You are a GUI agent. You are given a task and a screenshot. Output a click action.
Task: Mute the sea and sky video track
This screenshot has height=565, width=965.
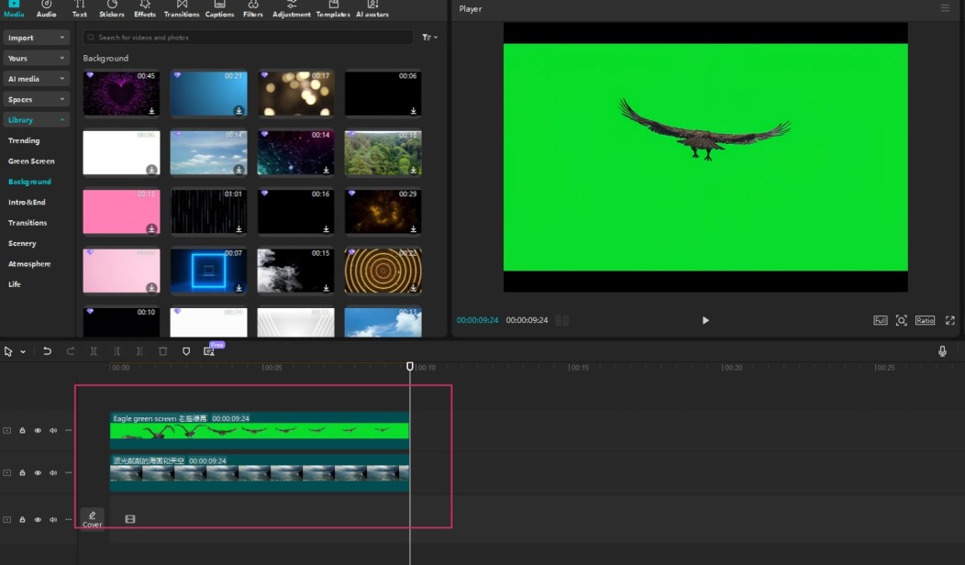click(x=53, y=472)
